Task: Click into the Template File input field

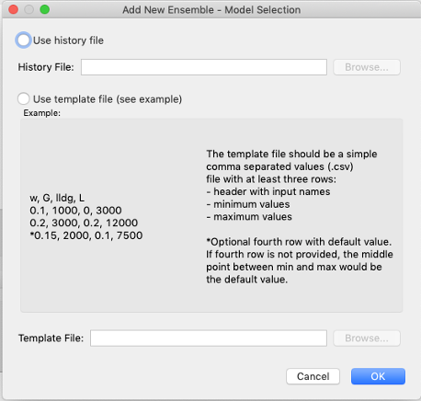Action: 209,338
